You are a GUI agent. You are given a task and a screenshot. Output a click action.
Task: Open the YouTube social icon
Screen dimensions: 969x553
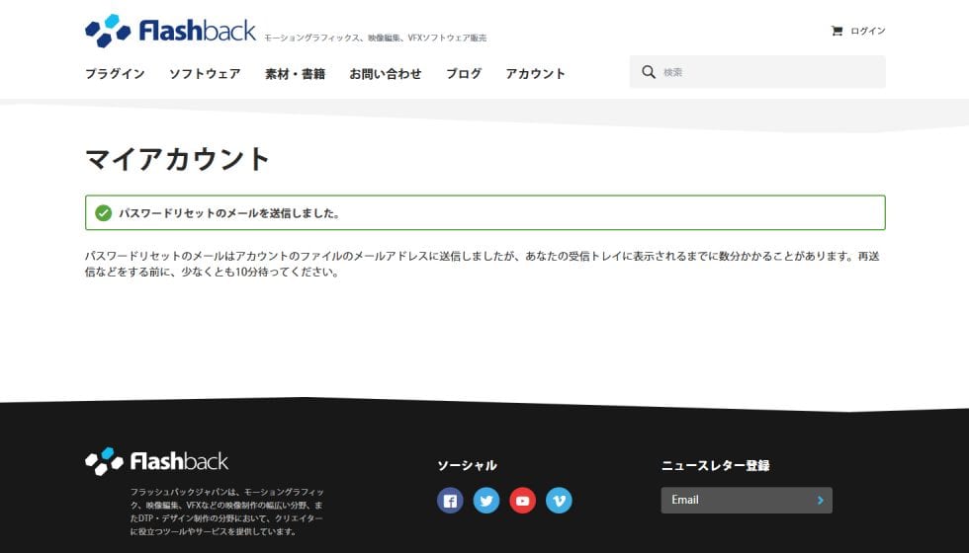tap(523, 501)
